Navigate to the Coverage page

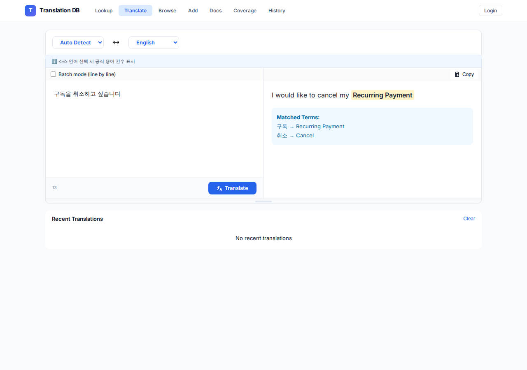[245, 10]
